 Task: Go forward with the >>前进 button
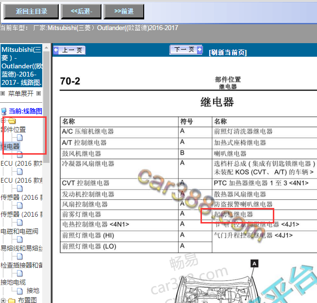pos(124,12)
